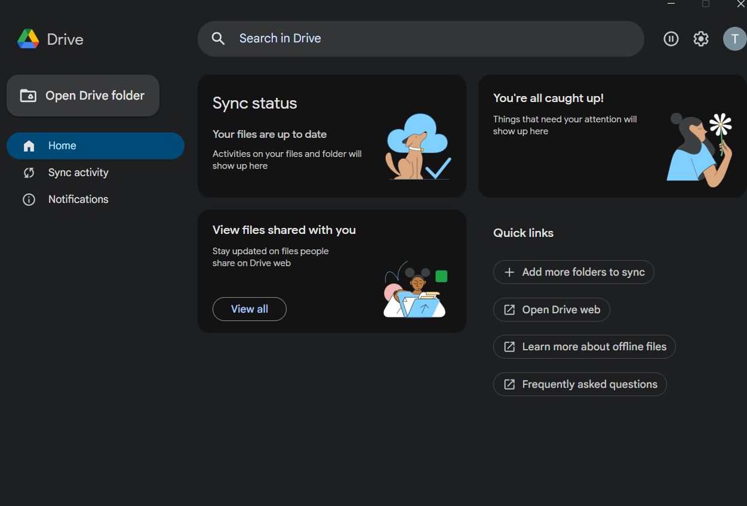Close the Drive window

[x=740, y=4]
